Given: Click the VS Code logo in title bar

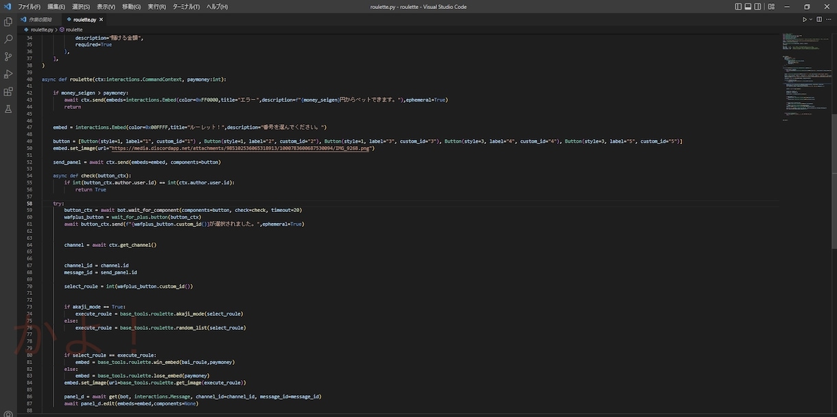Looking at the screenshot, I should (8, 6).
